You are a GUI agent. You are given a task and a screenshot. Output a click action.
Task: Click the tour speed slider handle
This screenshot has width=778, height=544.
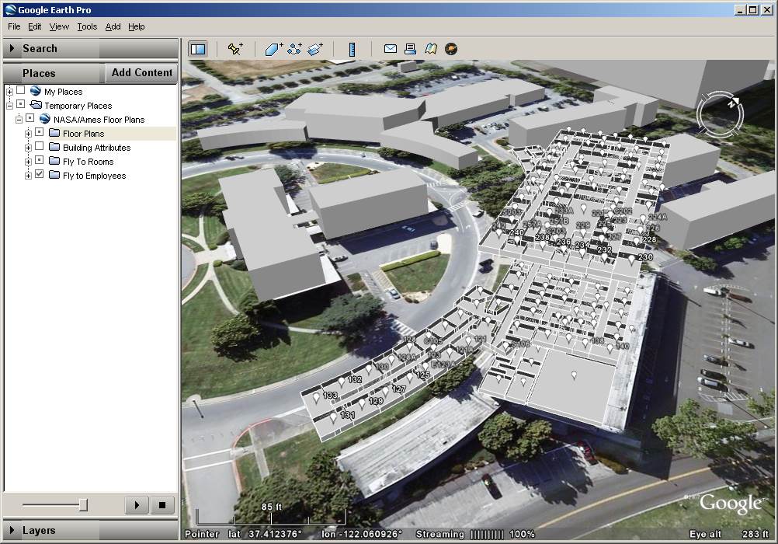coord(83,504)
